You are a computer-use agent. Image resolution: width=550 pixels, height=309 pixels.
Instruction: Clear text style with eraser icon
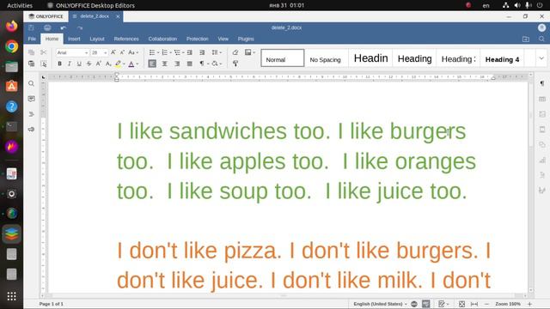(235, 52)
